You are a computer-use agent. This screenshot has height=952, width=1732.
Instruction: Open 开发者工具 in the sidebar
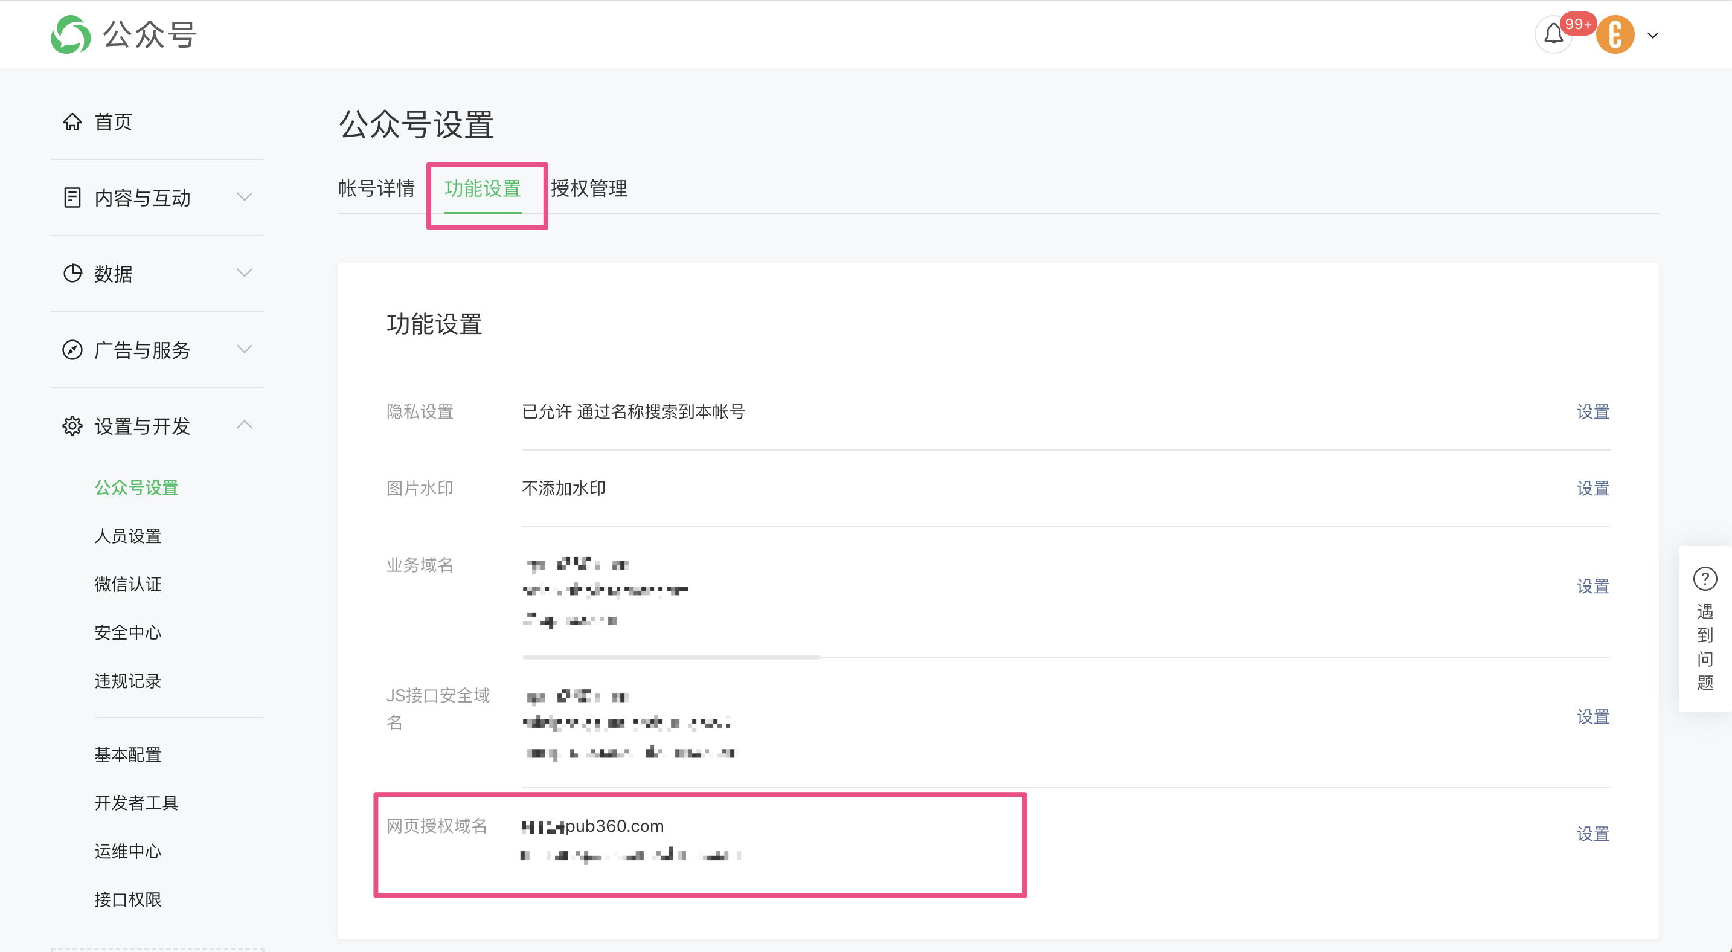tap(136, 803)
